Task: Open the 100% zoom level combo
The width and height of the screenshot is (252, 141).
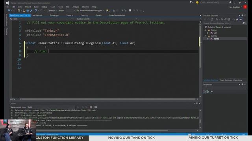Action: coord(14,99)
